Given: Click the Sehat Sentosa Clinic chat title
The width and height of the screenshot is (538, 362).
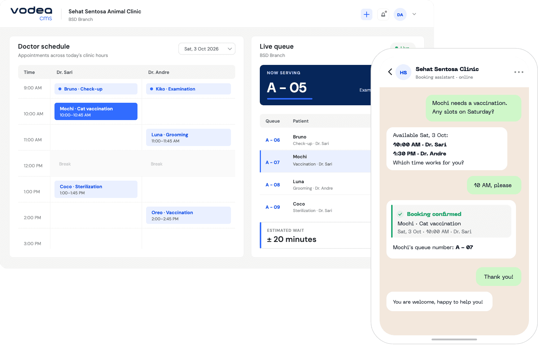Looking at the screenshot, I should [447, 69].
